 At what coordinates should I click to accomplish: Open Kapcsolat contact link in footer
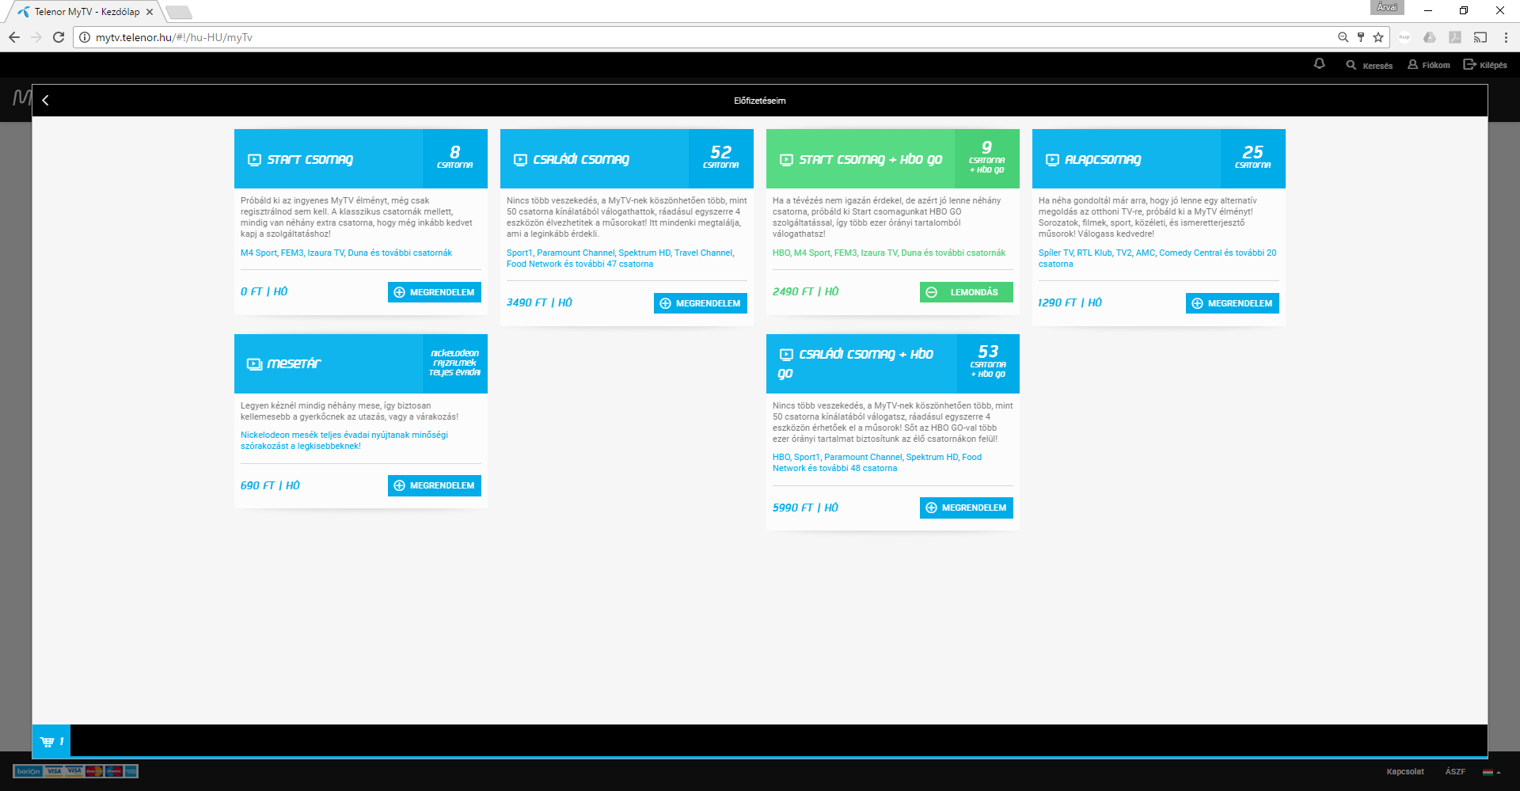pos(1405,772)
